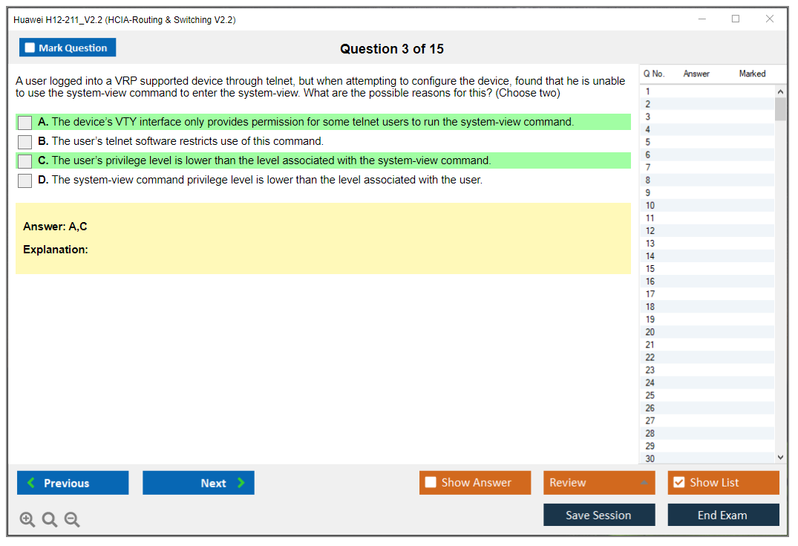Select answer option A checkbox

[24, 123]
